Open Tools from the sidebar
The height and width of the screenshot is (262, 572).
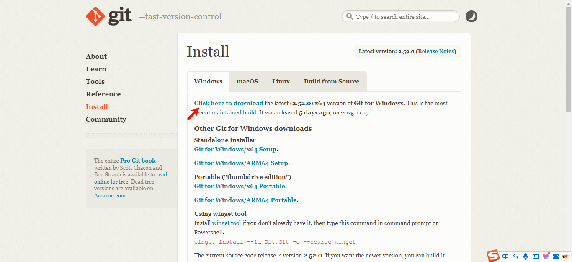coord(95,82)
